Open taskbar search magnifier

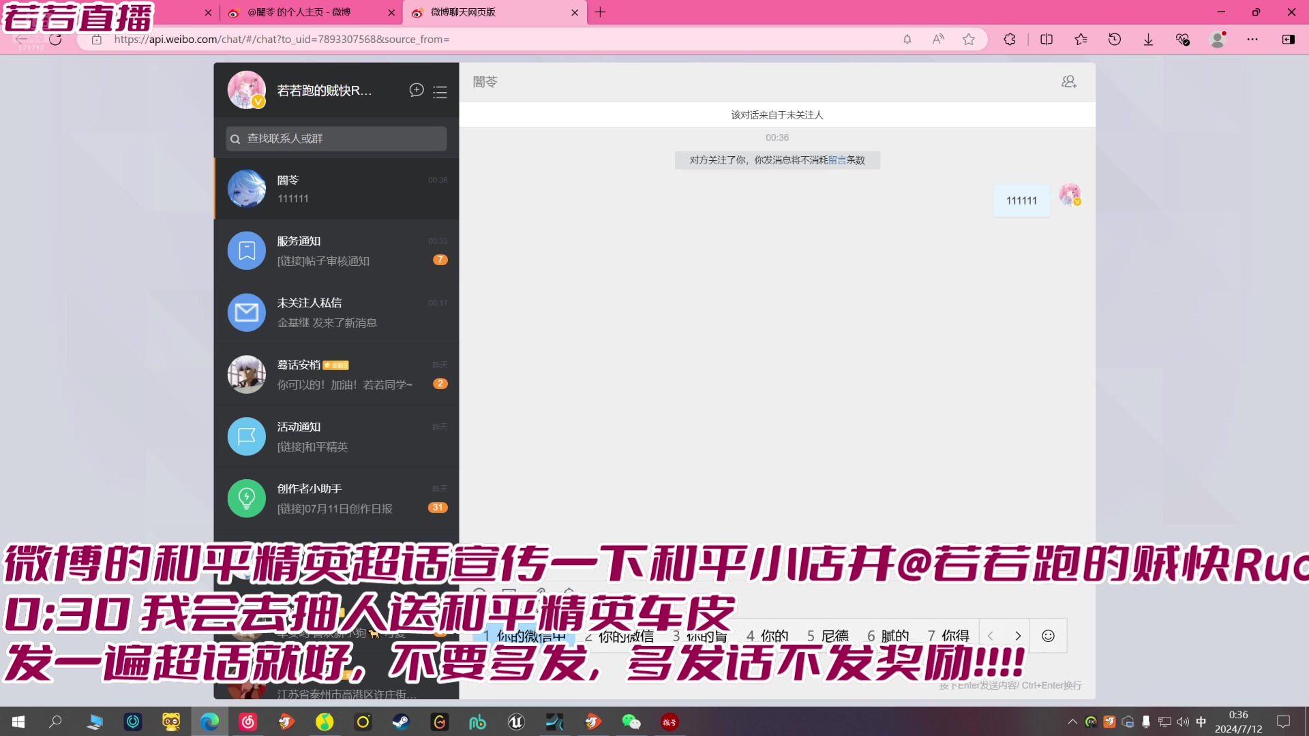(x=56, y=722)
